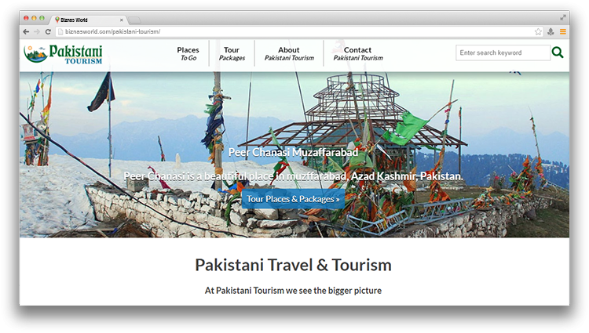Open a new tab with blank tab button
Viewport: 589px width, 333px height.
135,19
